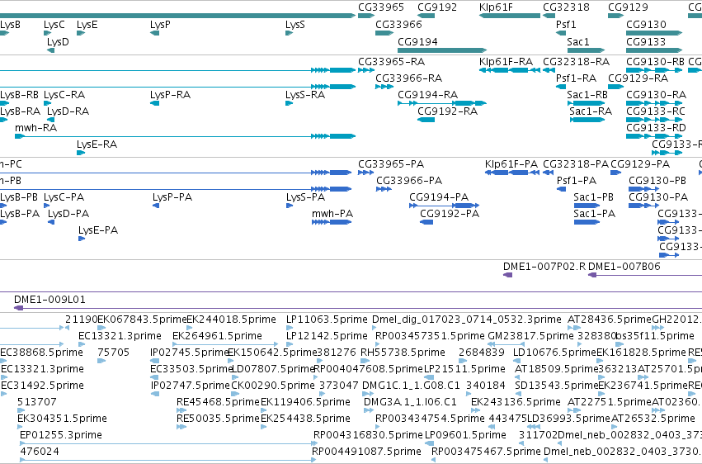Click the CG9194-PA protein label
This screenshot has width=702, height=464.
tap(439, 197)
